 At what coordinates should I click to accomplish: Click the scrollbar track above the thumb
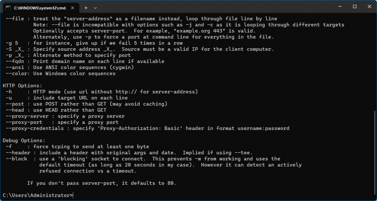tap(375, 62)
